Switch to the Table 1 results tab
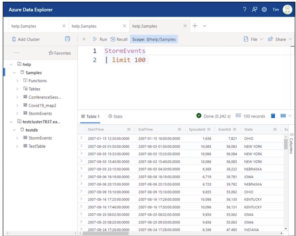 (90, 116)
